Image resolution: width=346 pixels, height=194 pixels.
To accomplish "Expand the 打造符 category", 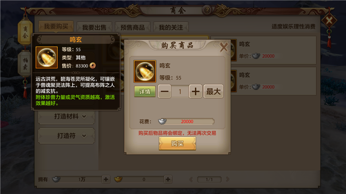I will pyautogui.click(x=66, y=136).
